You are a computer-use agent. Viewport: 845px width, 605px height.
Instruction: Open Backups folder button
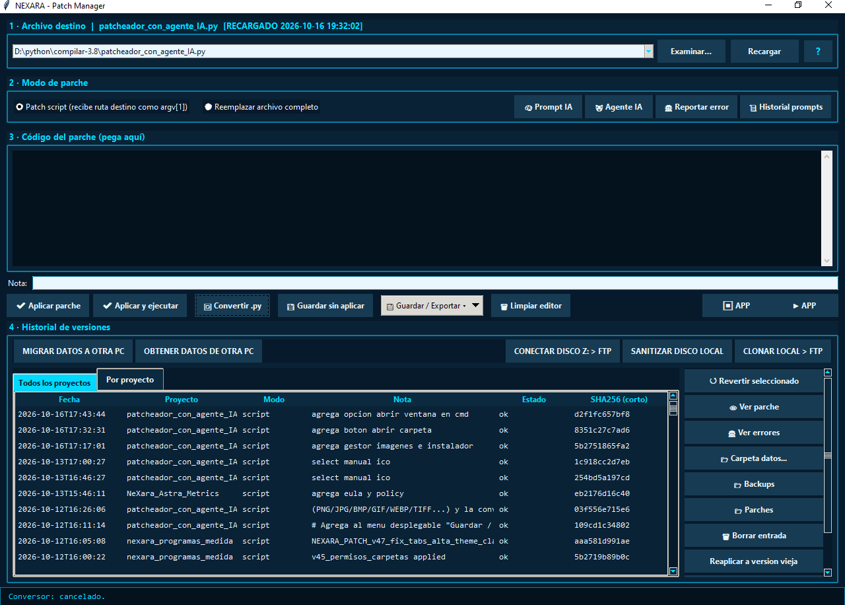tap(754, 484)
